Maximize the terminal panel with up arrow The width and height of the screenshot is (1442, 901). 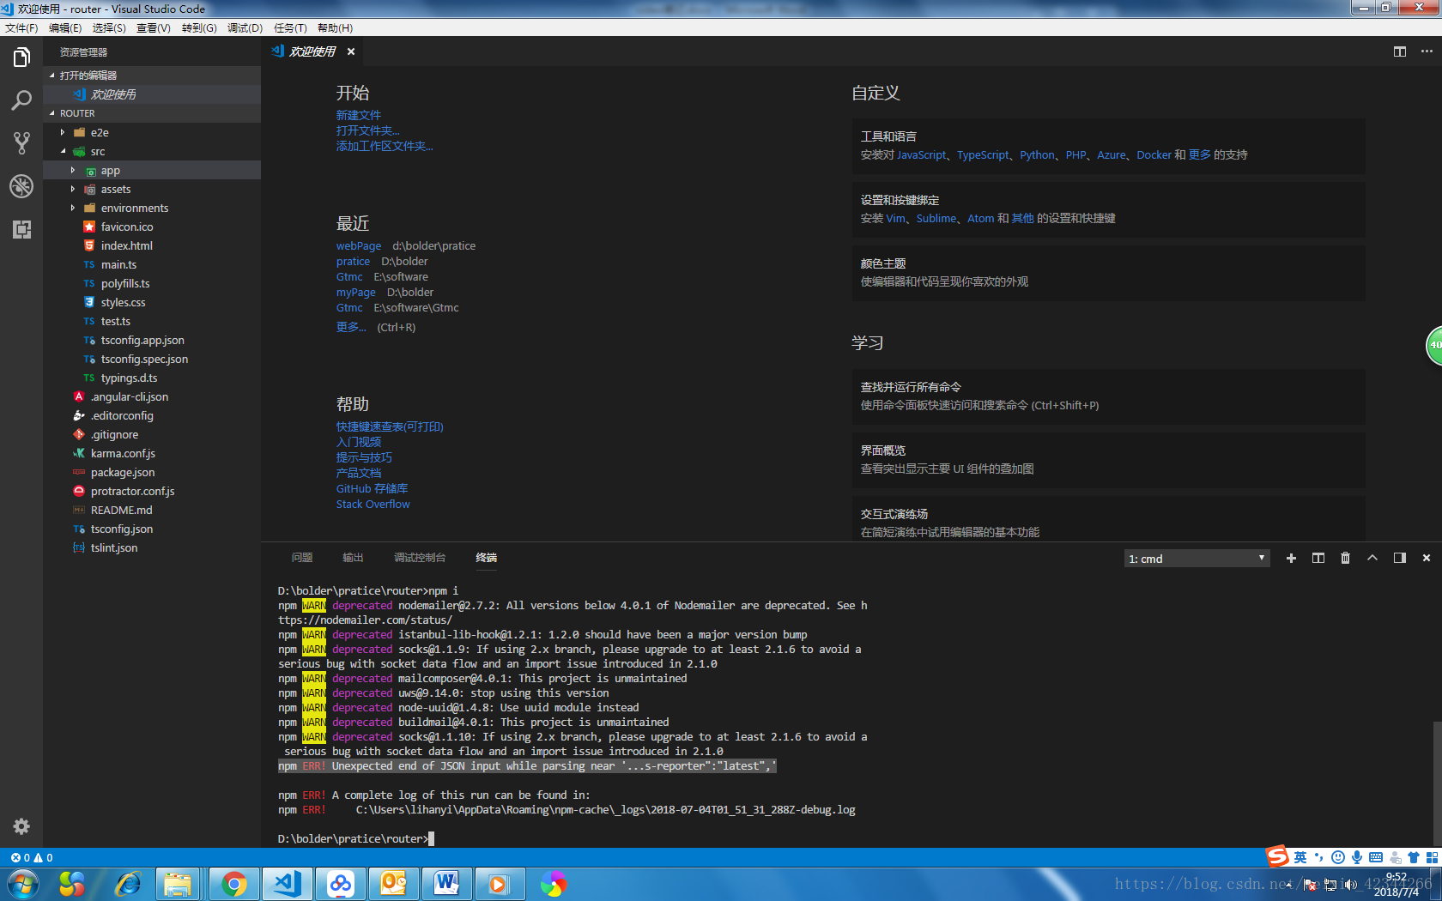1372,558
